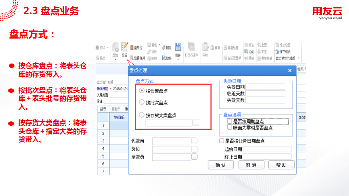
Task: Click the 账面日期 value 2018-04-24
Action: [x=120, y=89]
